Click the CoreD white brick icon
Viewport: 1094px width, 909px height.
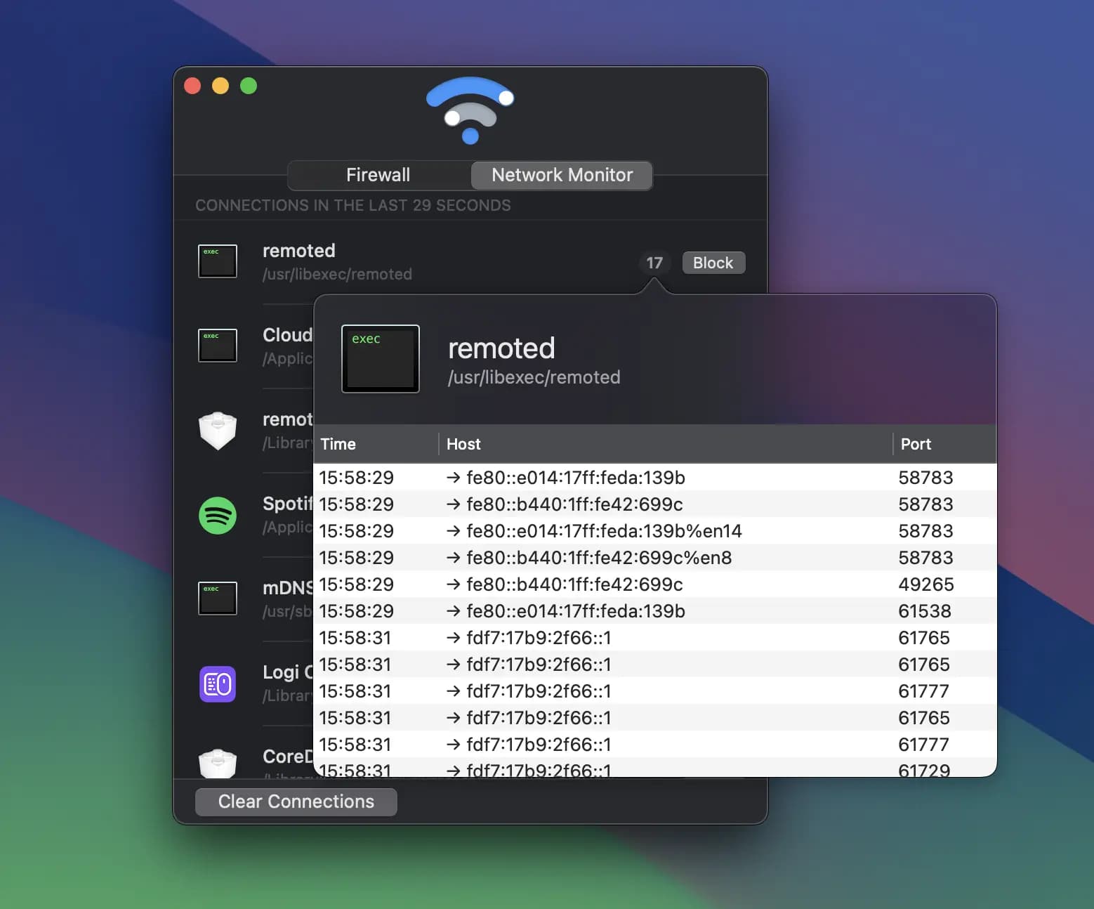coord(218,764)
